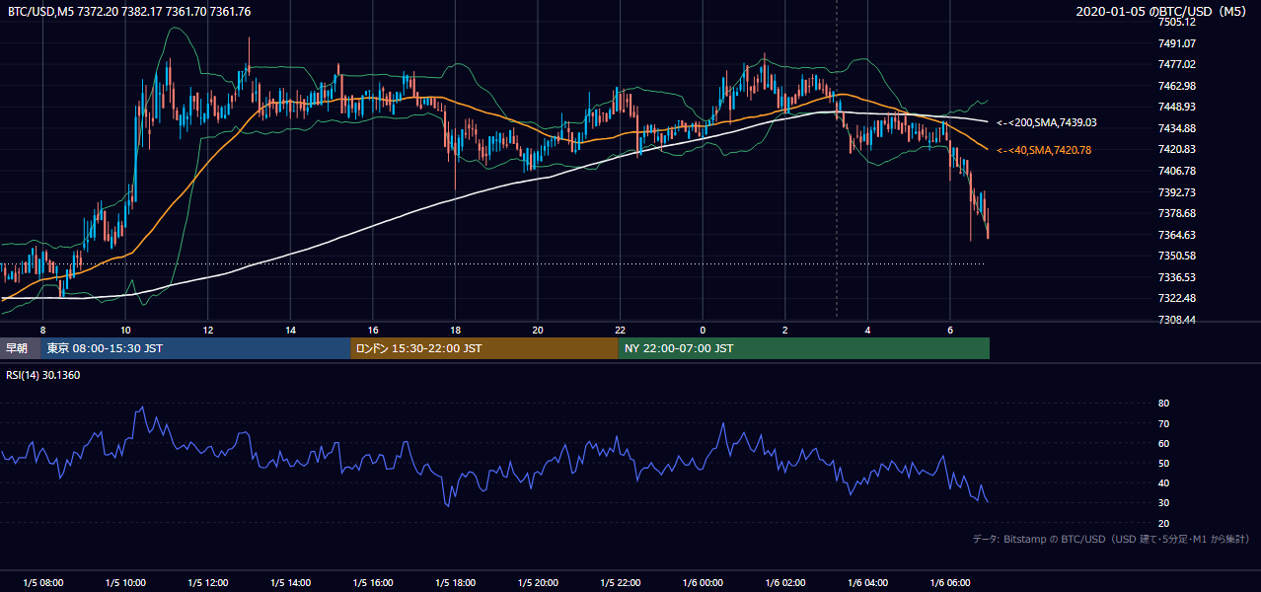
Task: Click the data source note mentioning Bitstamp
Action: (1111, 539)
